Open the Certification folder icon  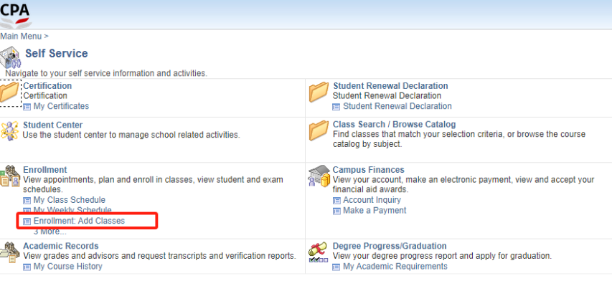pos(10,92)
